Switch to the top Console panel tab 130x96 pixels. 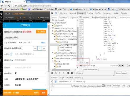click(x=124, y=13)
